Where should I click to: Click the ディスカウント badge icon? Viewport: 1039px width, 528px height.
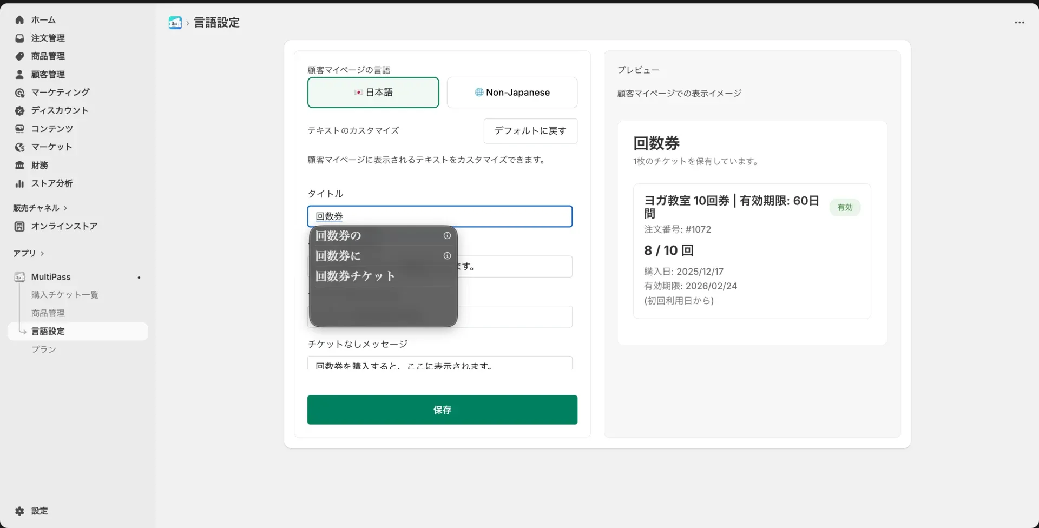(x=19, y=110)
